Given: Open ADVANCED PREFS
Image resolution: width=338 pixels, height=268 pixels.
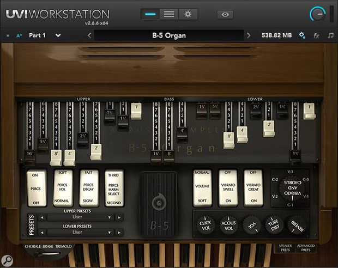Looking at the screenshot, I should click(306, 248).
